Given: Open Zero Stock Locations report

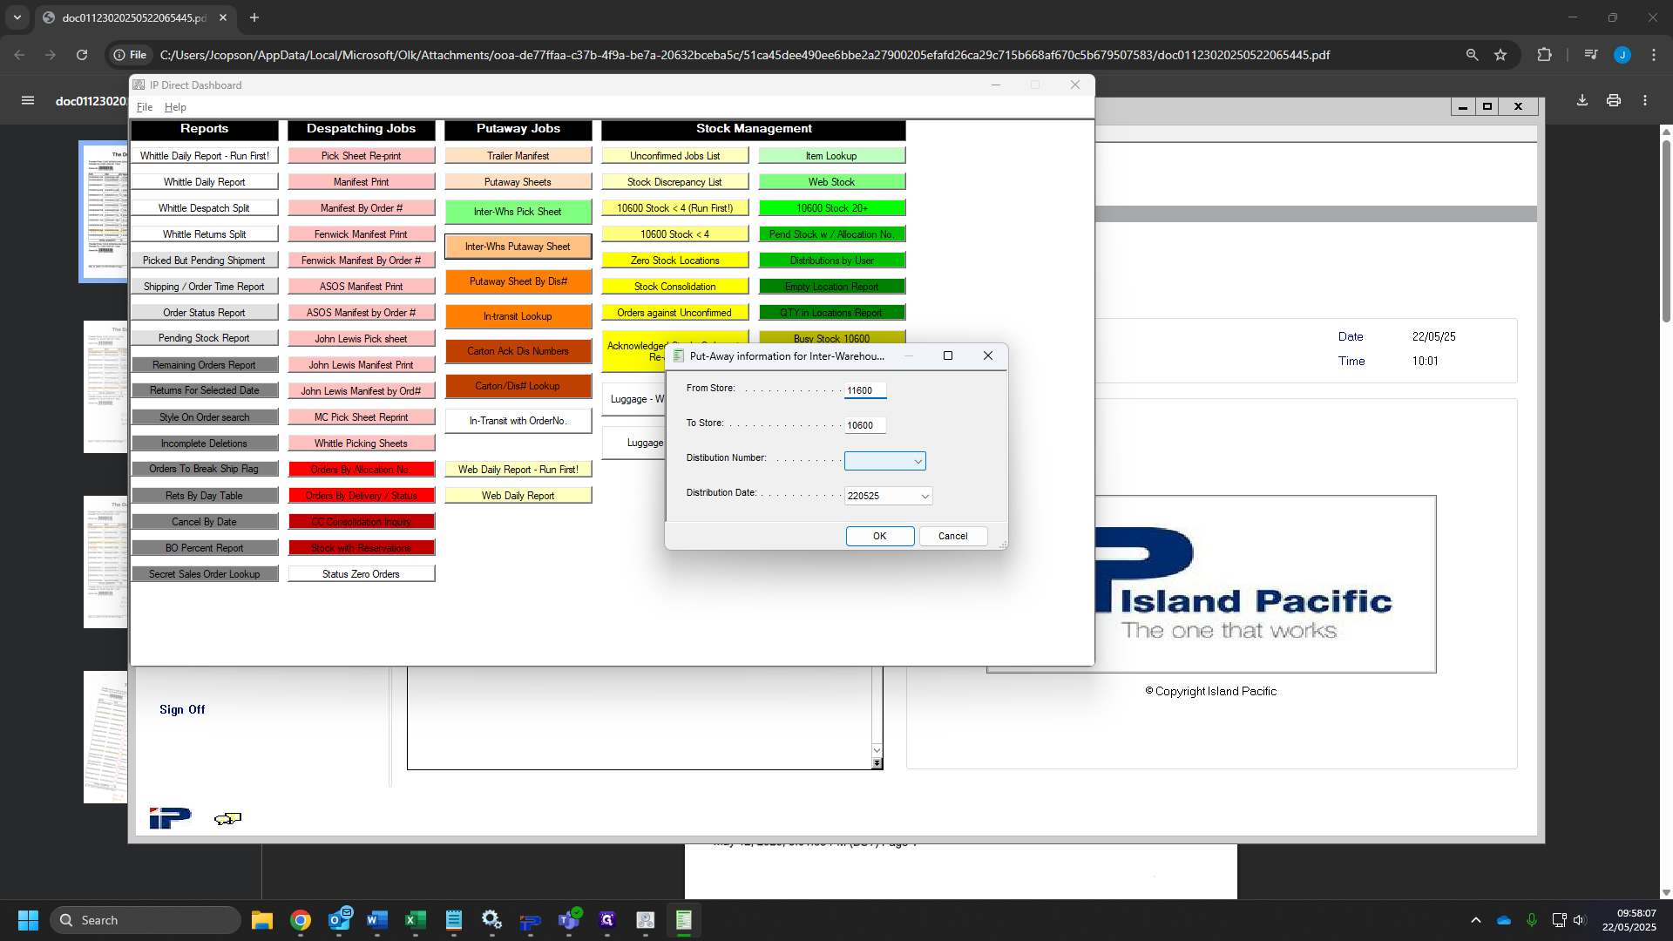Looking at the screenshot, I should 674,261.
